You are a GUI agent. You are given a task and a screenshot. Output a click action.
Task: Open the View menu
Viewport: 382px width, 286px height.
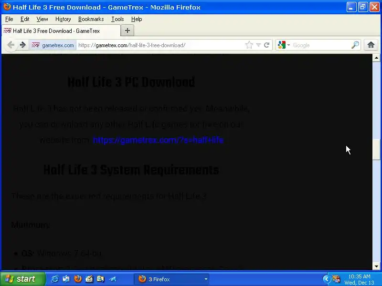[x=42, y=19]
